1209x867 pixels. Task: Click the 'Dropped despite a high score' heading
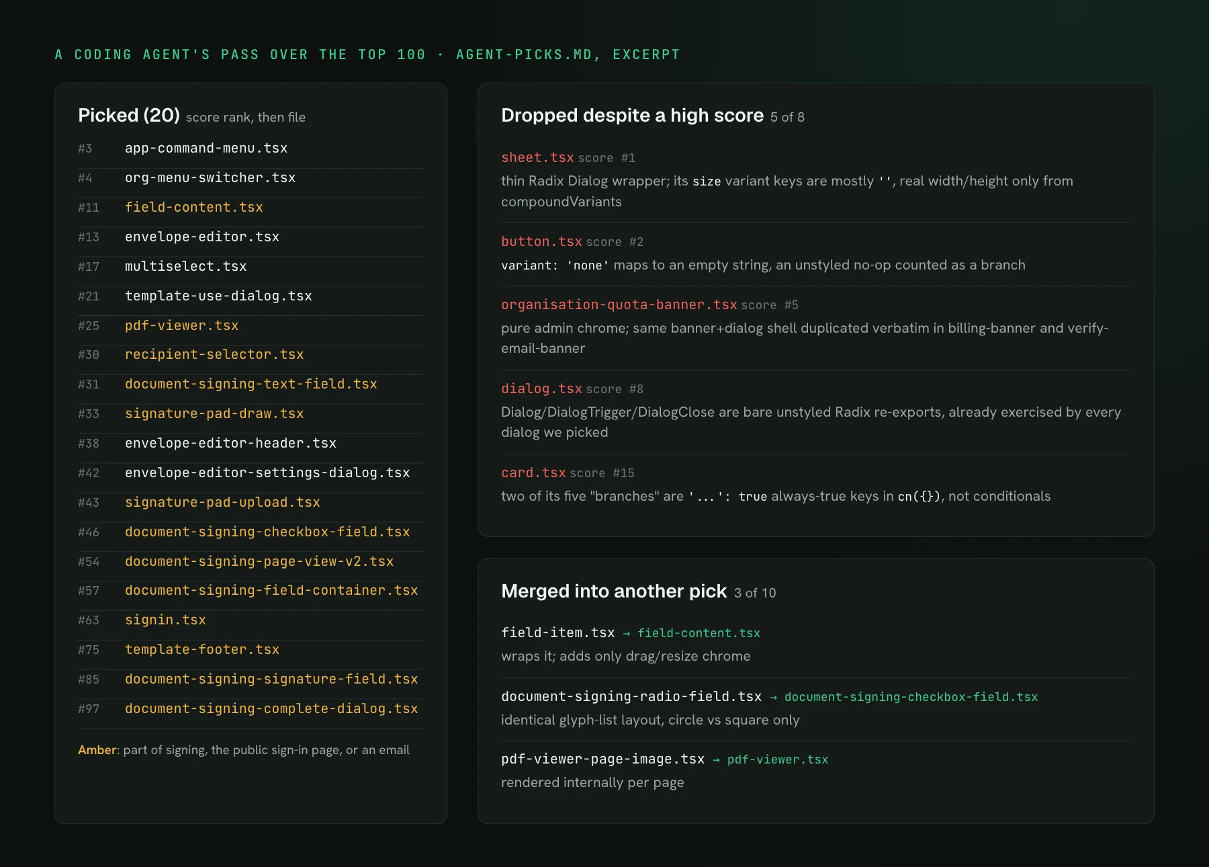(632, 116)
